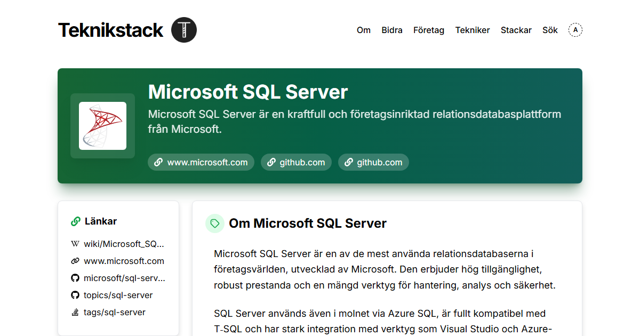Open the Teknikstack site title link
The width and height of the screenshot is (640, 336).
pos(110,30)
